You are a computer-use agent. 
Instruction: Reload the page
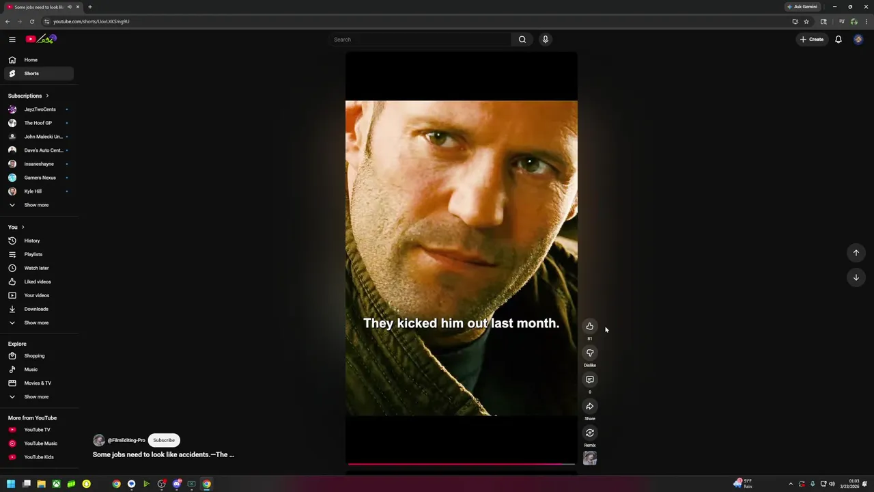click(31, 21)
